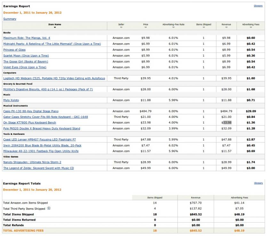Screen dimensions: 267x237
Task: Select the $3.00 advertising fee for Zelda
Action: (251, 168)
